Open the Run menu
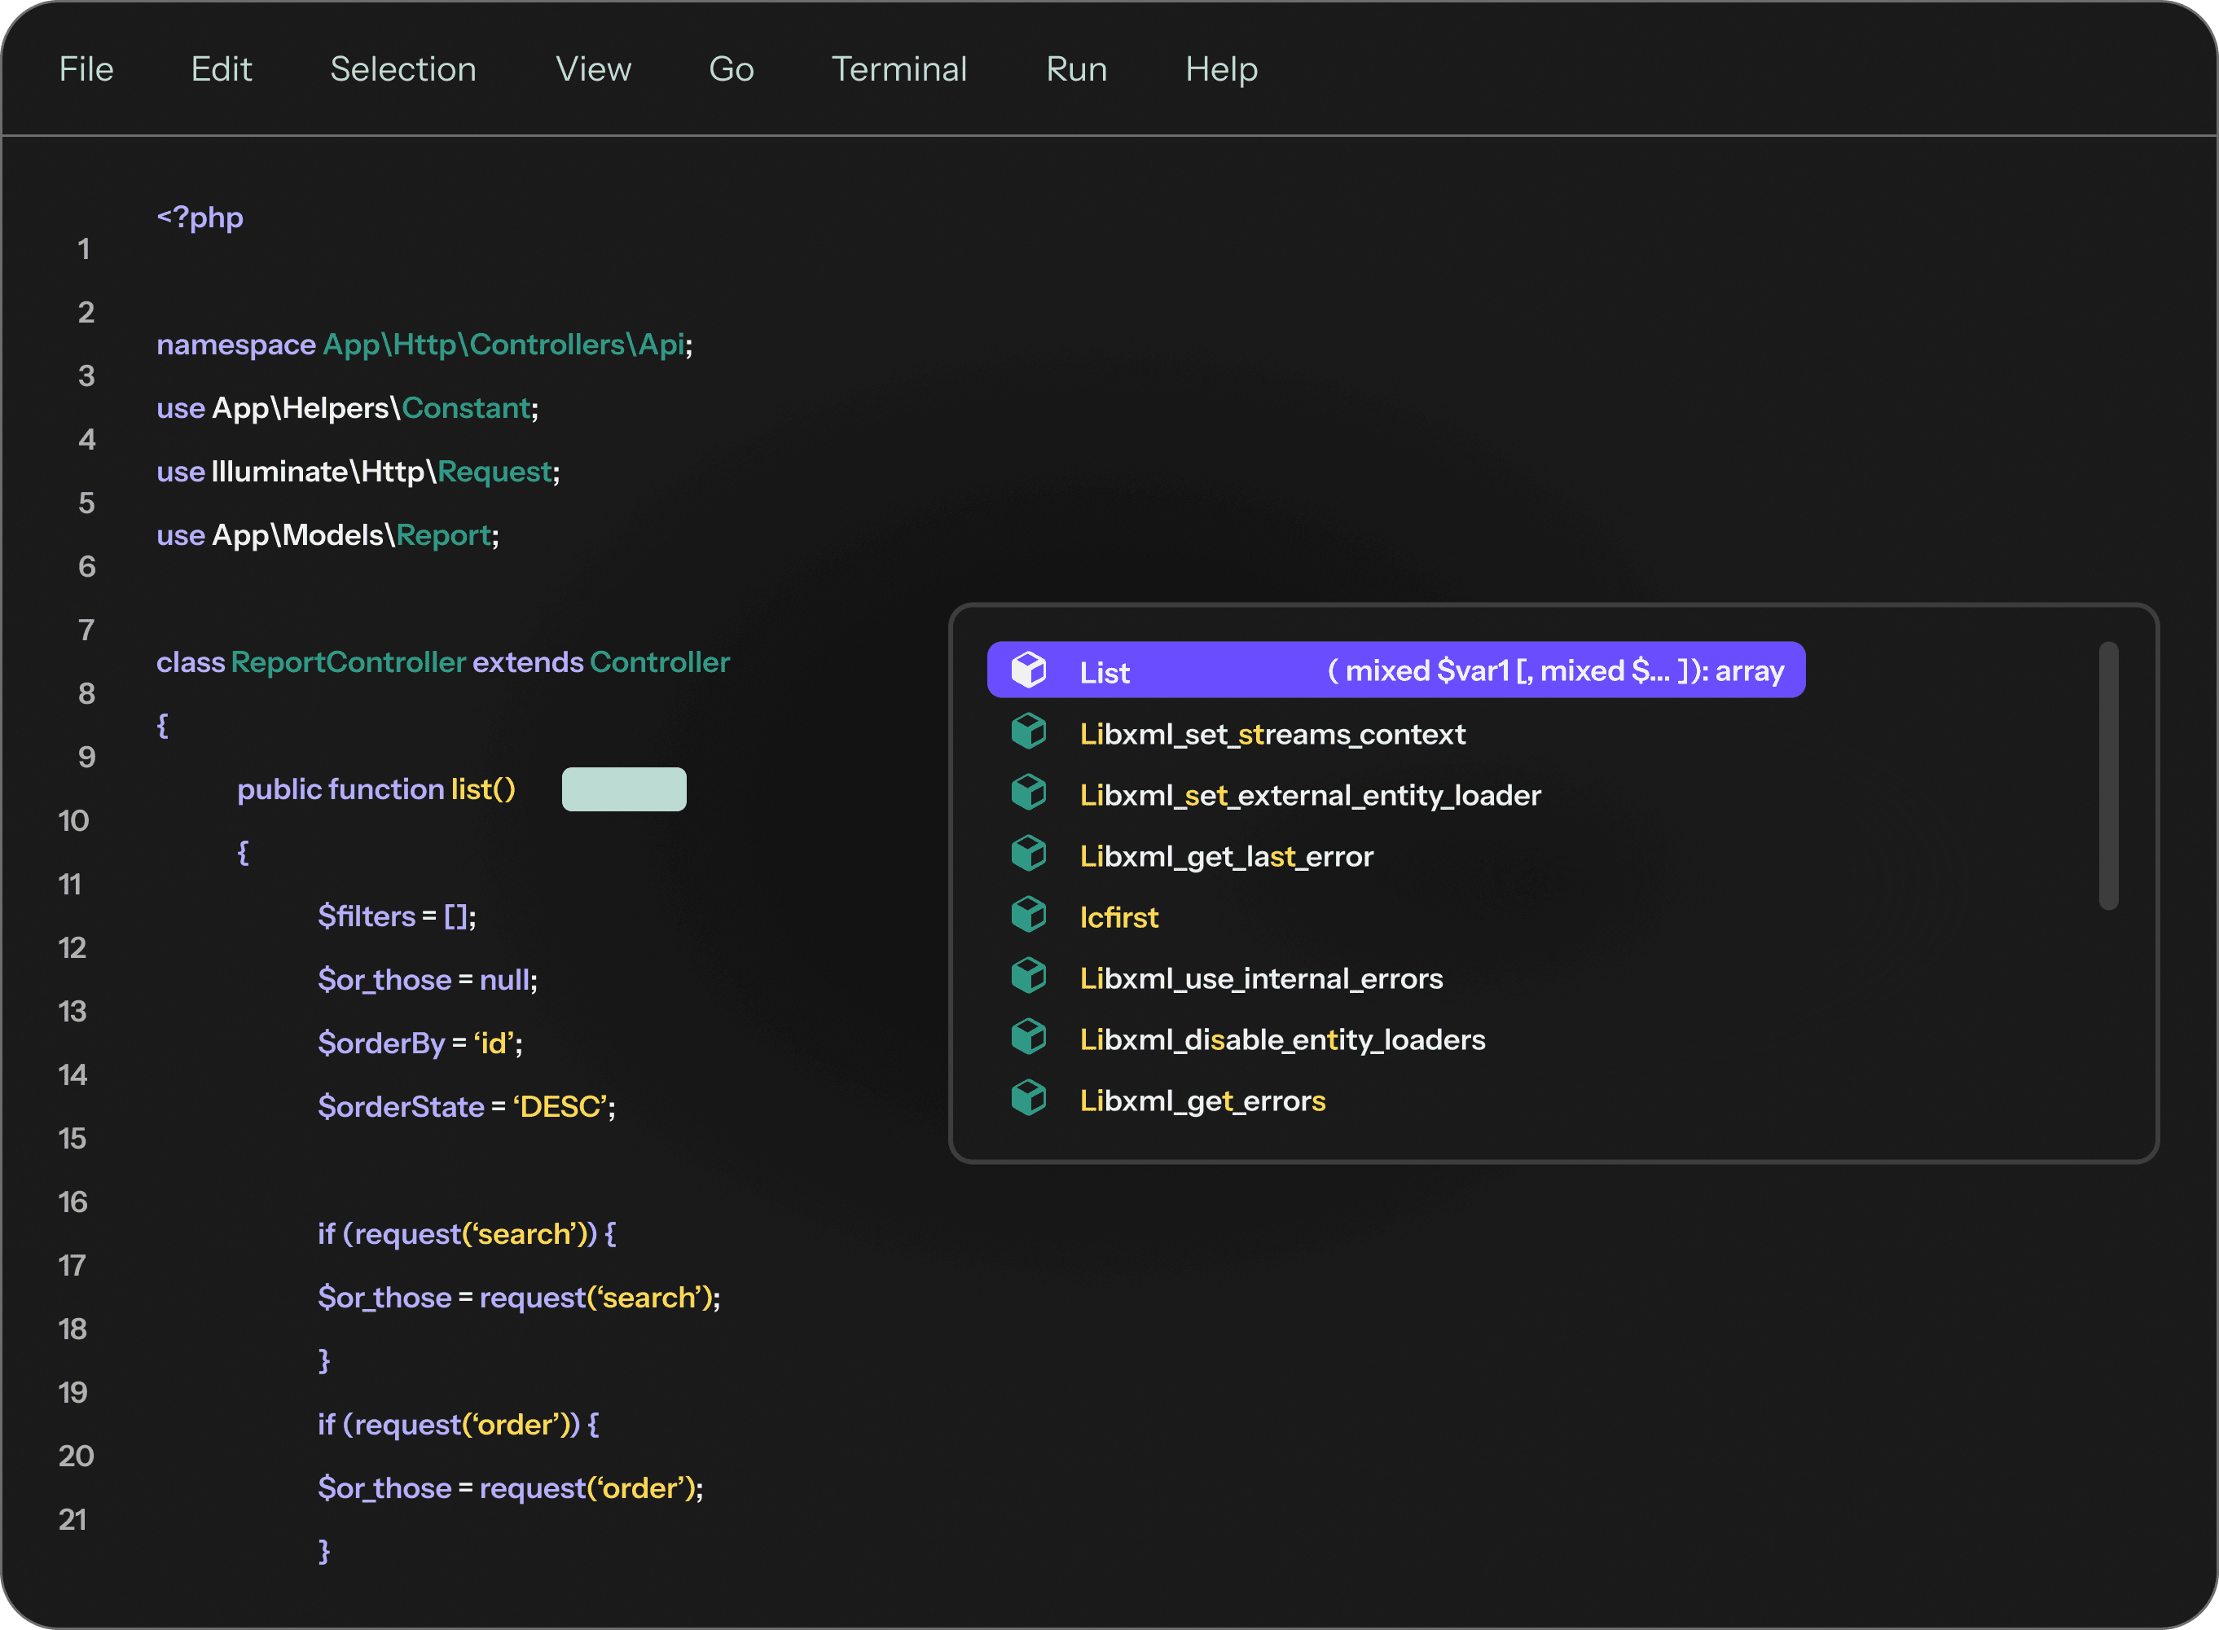 pos(1074,69)
